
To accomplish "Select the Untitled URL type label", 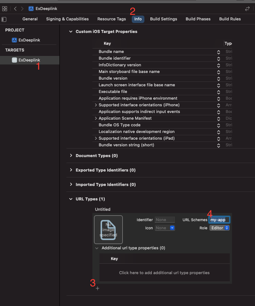I will tap(103, 209).
